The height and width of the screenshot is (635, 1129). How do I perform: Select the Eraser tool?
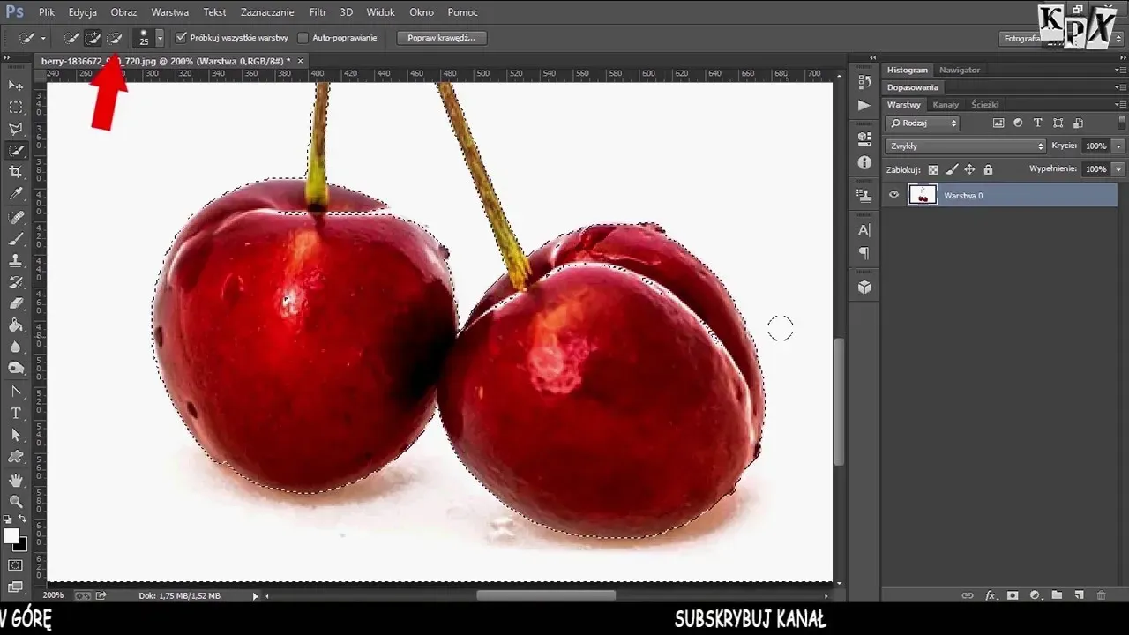click(x=16, y=303)
